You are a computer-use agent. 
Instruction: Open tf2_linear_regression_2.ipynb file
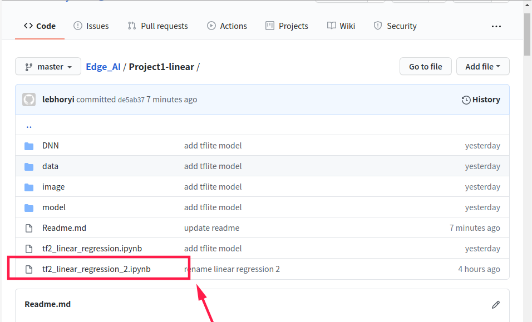click(96, 269)
